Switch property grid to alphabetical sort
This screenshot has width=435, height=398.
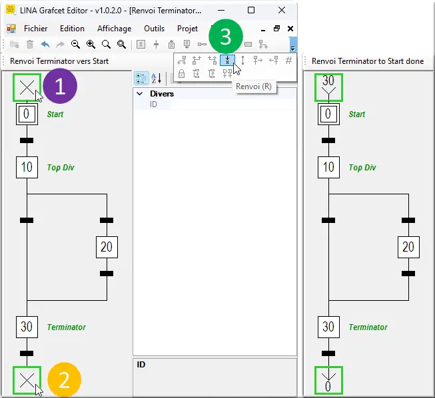(x=157, y=79)
